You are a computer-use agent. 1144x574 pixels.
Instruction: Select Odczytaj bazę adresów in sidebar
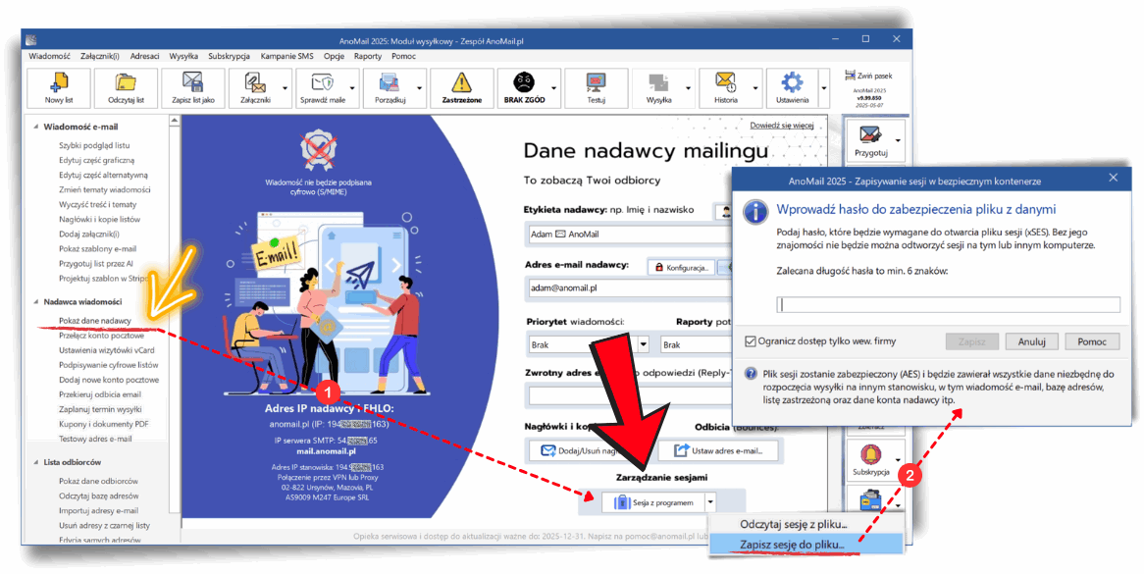pos(98,496)
